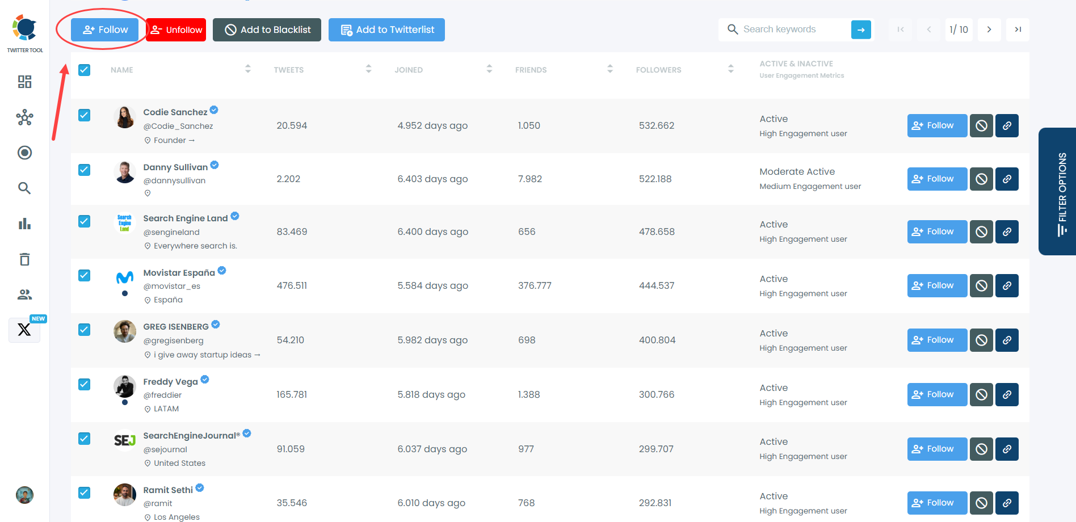The width and height of the screenshot is (1076, 522).
Task: Sort the table by FRIENDS column
Action: click(x=610, y=69)
